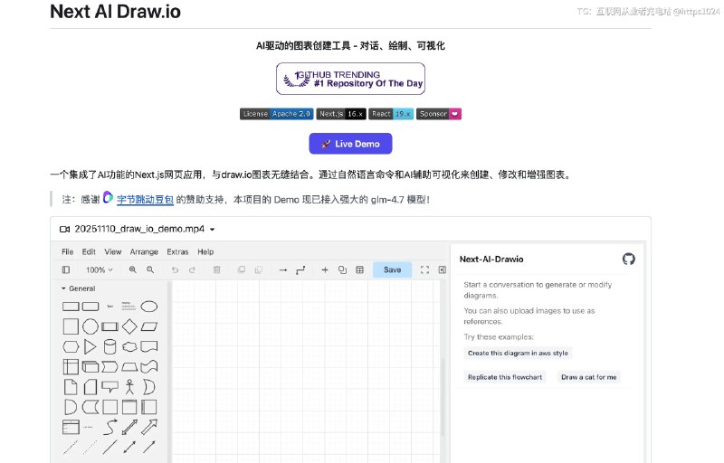Open the File menu
Image resolution: width=724 pixels, height=463 pixels.
[x=67, y=251]
